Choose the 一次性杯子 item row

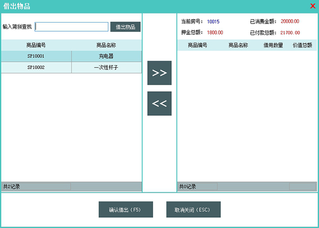coord(106,68)
